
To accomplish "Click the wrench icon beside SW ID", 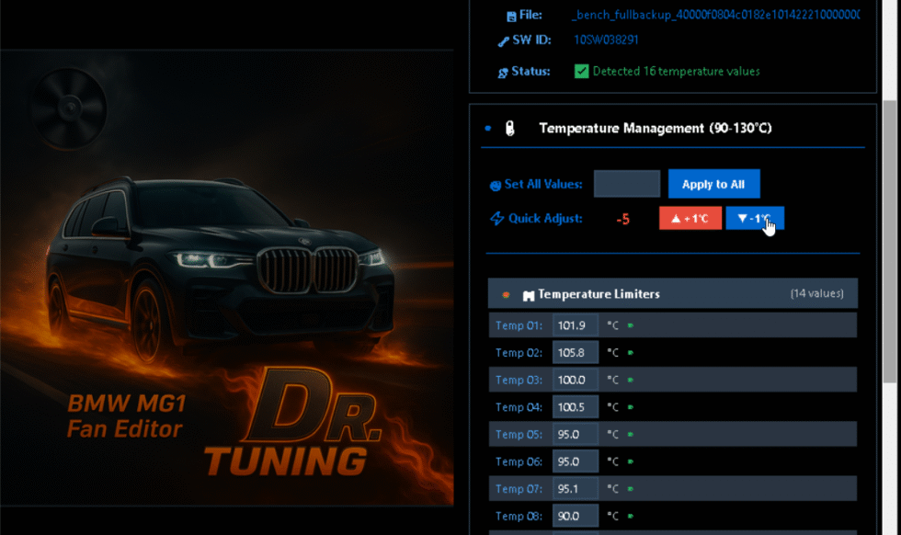I will pos(503,40).
